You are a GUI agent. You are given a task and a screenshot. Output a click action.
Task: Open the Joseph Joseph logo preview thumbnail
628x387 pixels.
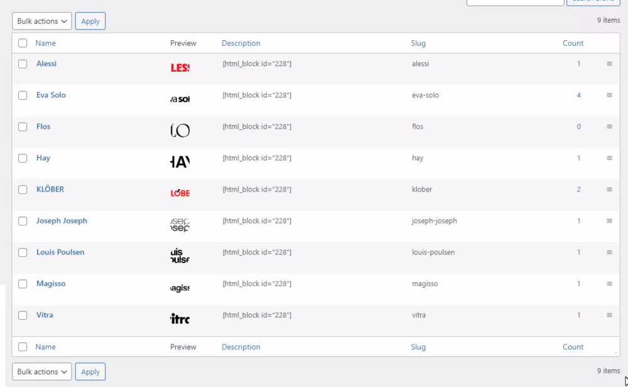click(x=180, y=225)
